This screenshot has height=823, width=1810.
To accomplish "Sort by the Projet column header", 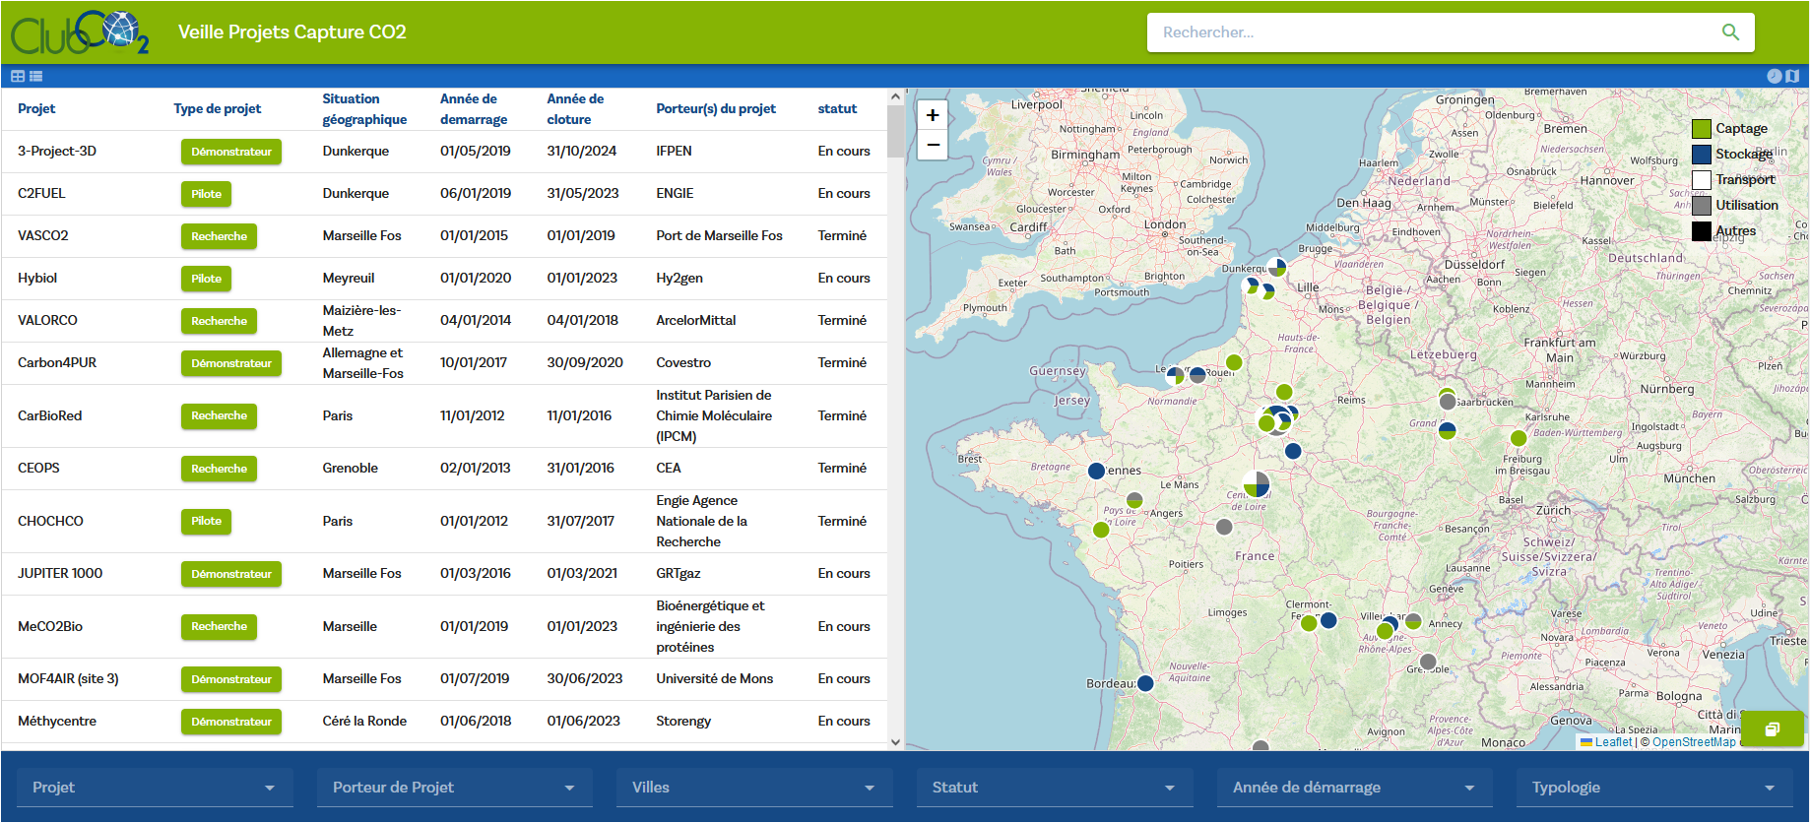I will pyautogui.click(x=36, y=108).
